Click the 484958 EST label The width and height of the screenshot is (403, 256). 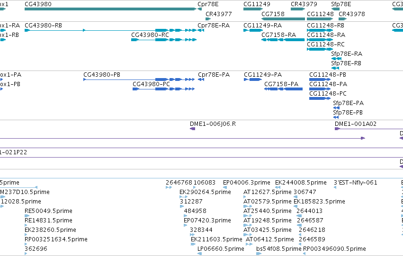click(x=195, y=211)
